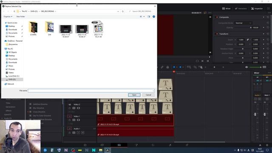Select Quick access in navigation pane
Viewport: 272px width, 153px height.
coord(12,23)
